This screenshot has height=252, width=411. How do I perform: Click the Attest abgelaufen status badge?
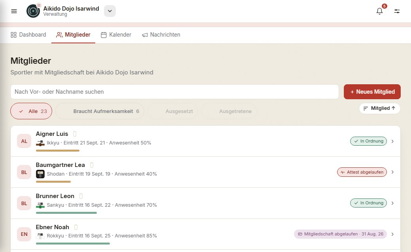click(x=362, y=172)
